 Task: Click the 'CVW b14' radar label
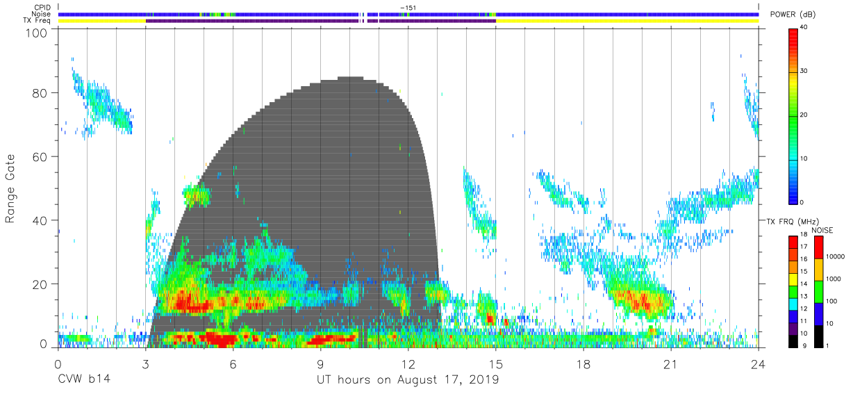(x=84, y=380)
